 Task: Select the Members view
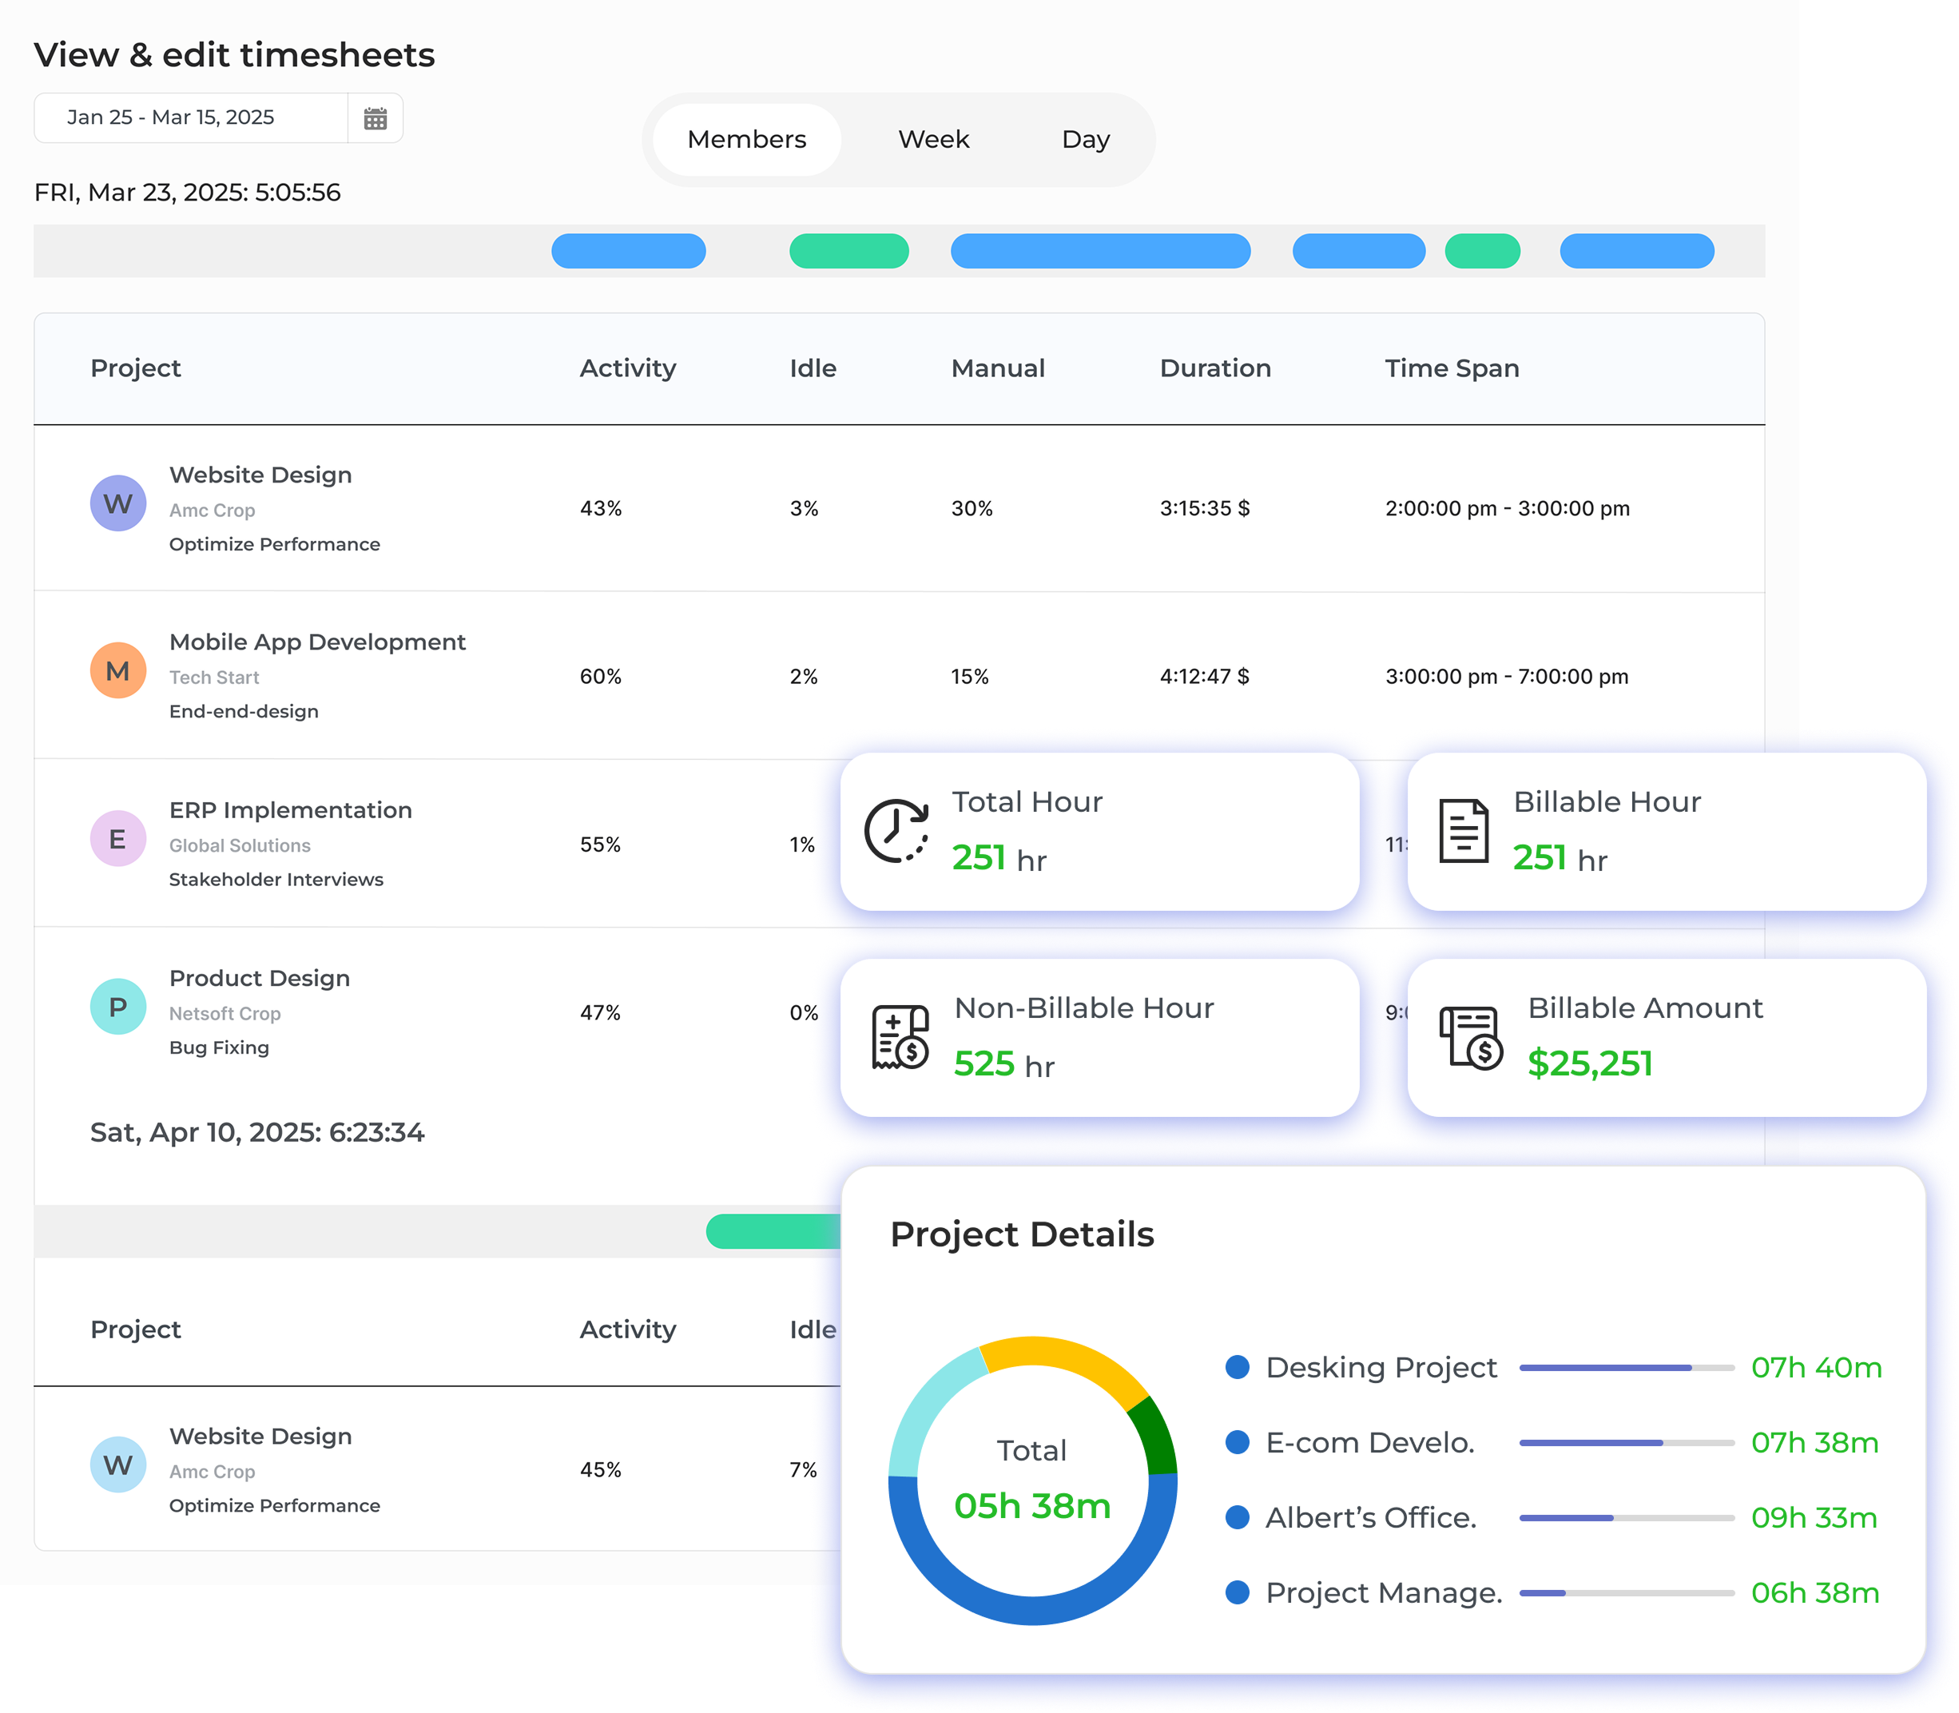[x=745, y=138]
